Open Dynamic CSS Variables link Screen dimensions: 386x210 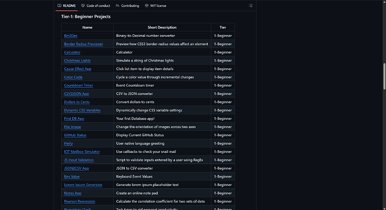(82, 111)
